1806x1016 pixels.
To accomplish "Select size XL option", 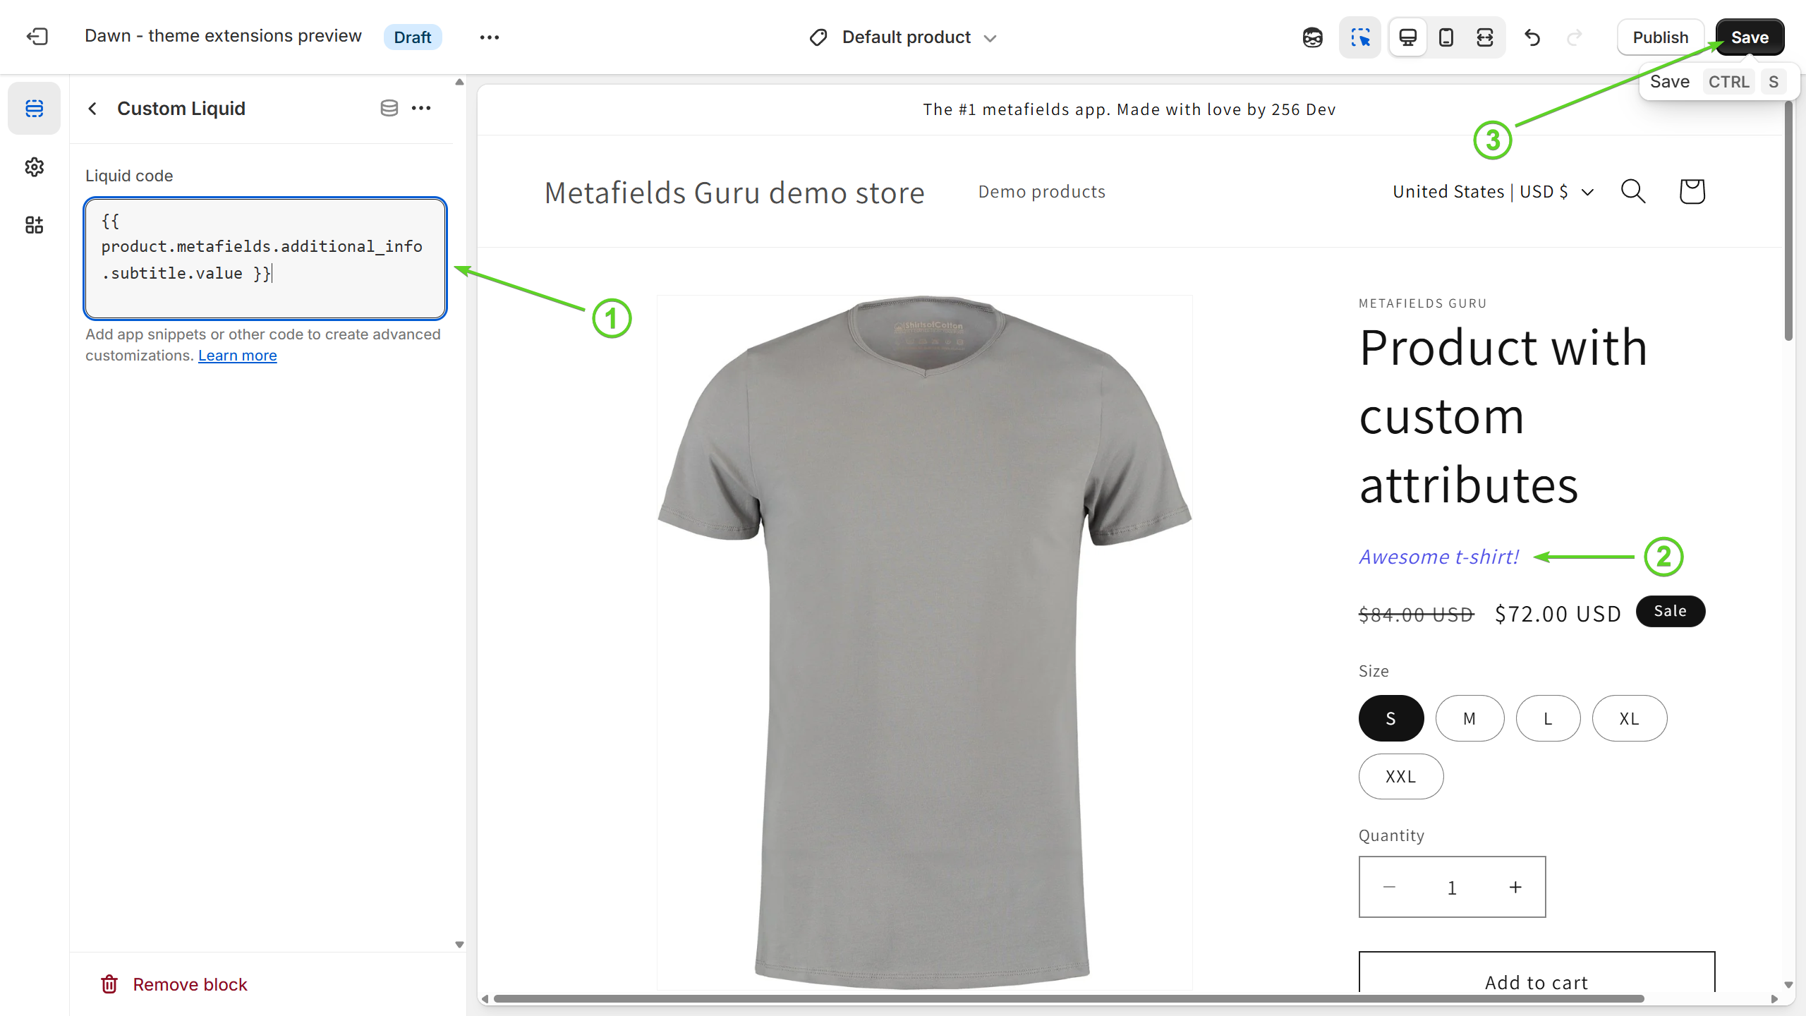I will click(x=1629, y=718).
